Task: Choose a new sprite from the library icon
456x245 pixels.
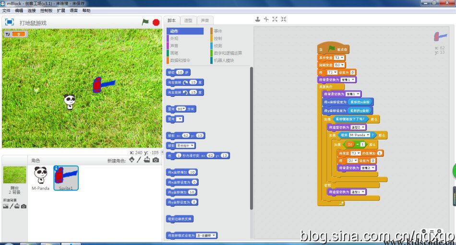Action: point(132,160)
